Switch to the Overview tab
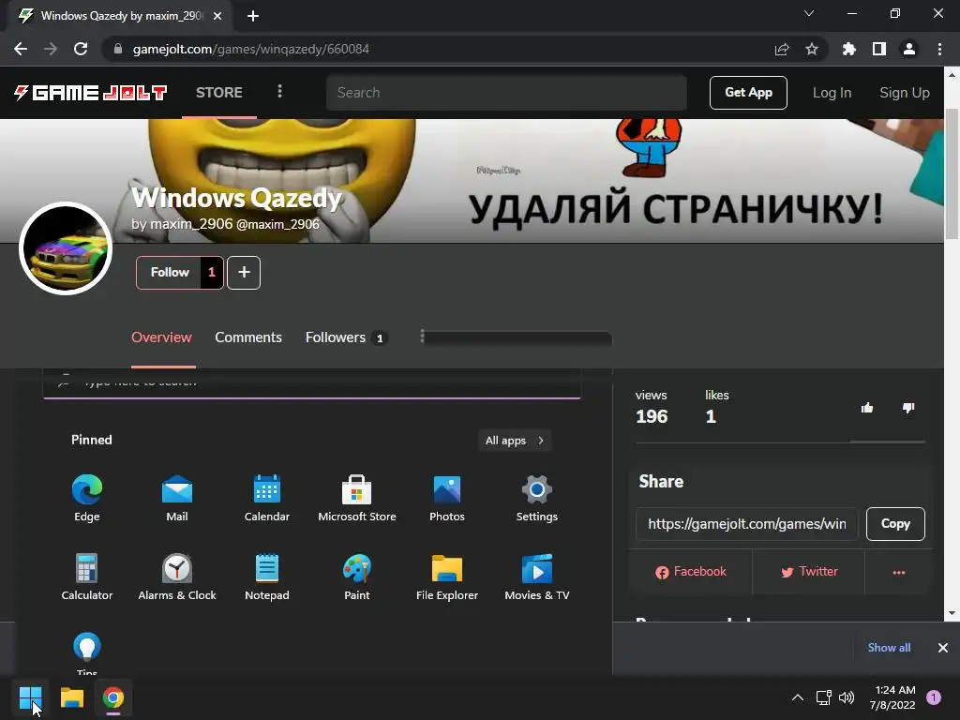Image resolution: width=960 pixels, height=720 pixels. tap(161, 337)
